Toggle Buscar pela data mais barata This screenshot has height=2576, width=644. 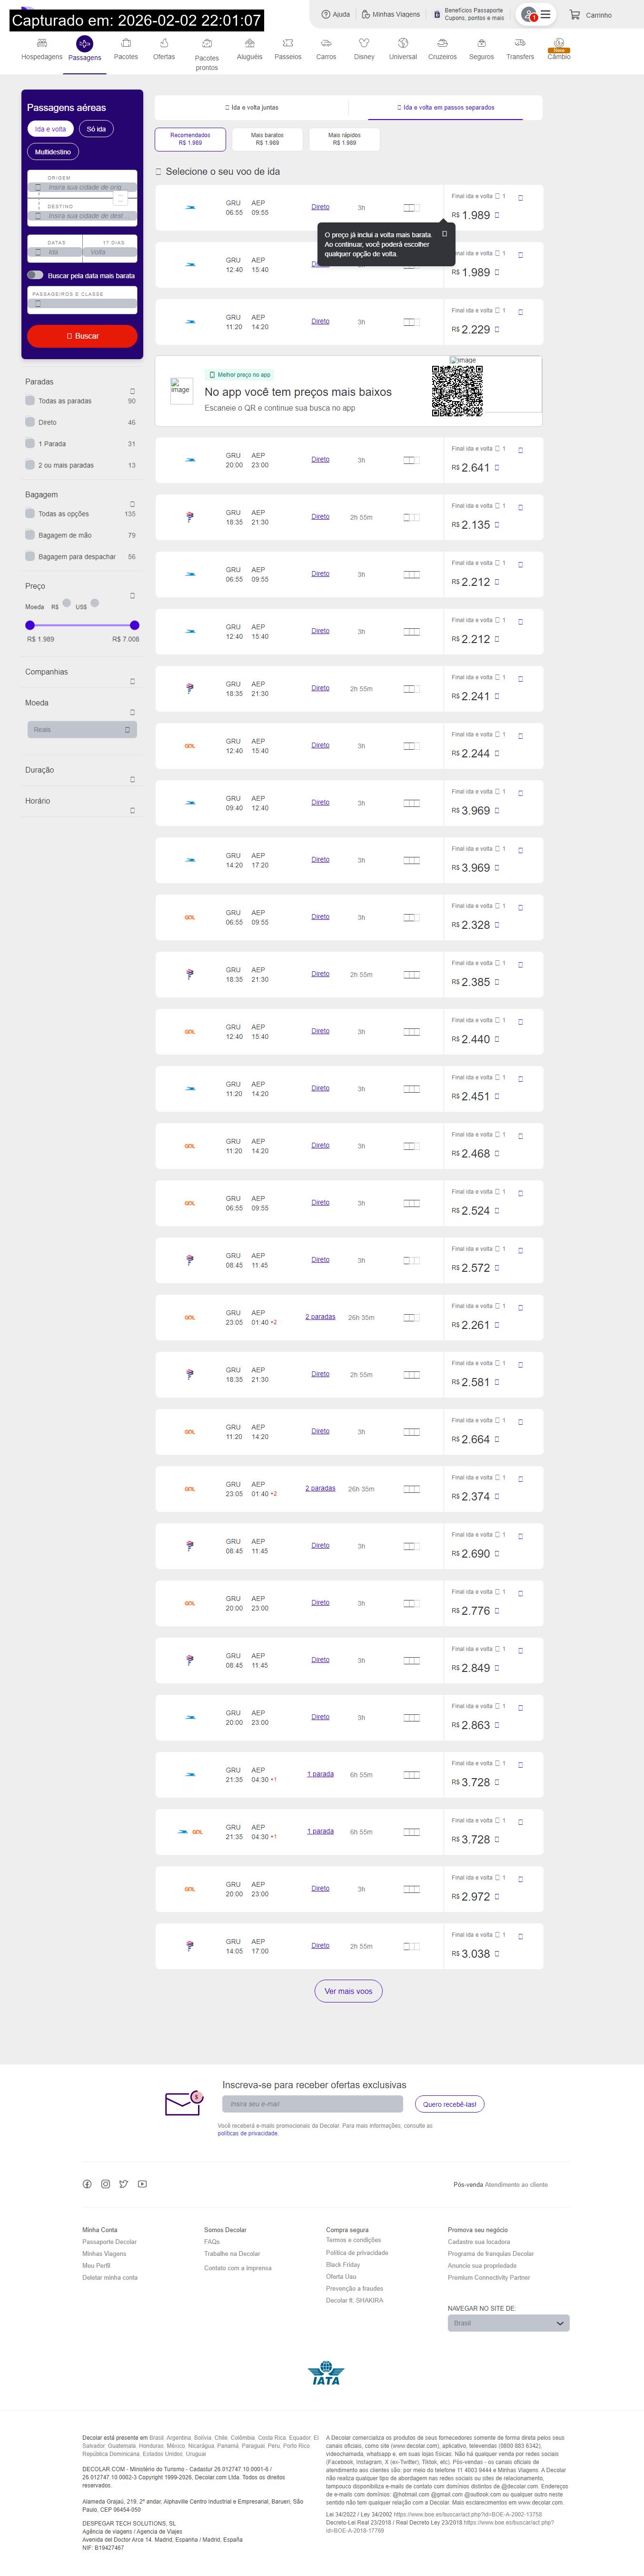(x=35, y=275)
